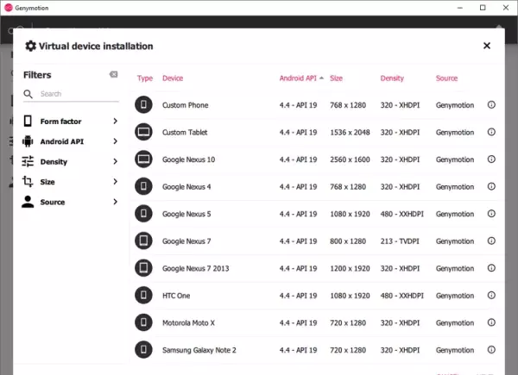View info icon for Google Nexus 7 800 x 1280
This screenshot has width=518, height=375.
click(x=491, y=241)
